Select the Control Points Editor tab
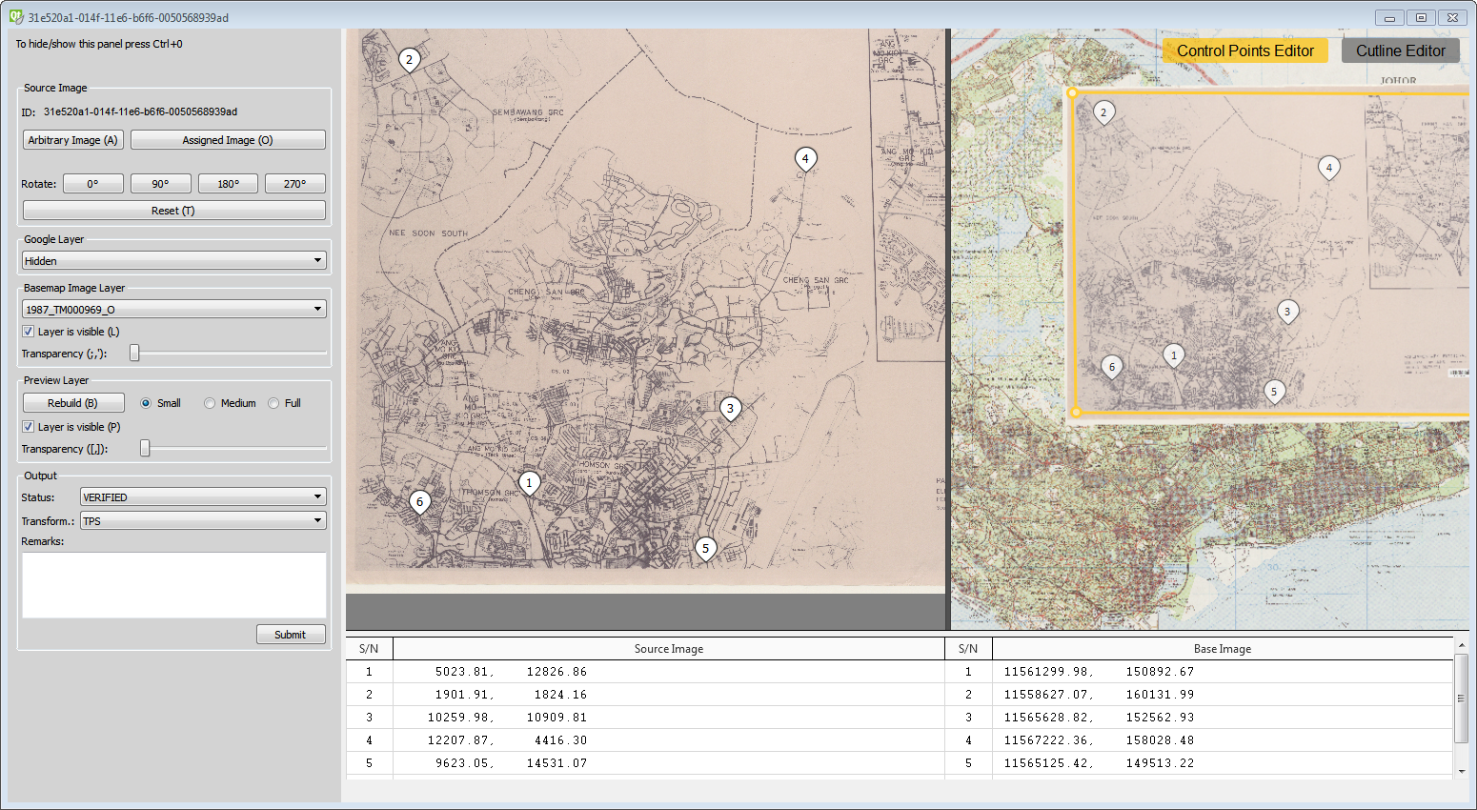Image resolution: width=1477 pixels, height=810 pixels. [x=1244, y=50]
